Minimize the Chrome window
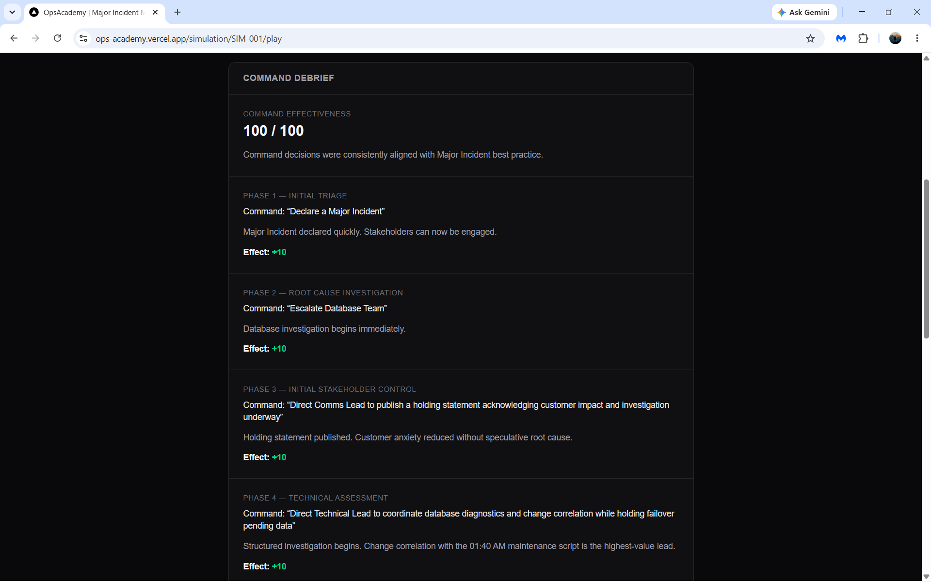This screenshot has height=582, width=931. (x=862, y=12)
